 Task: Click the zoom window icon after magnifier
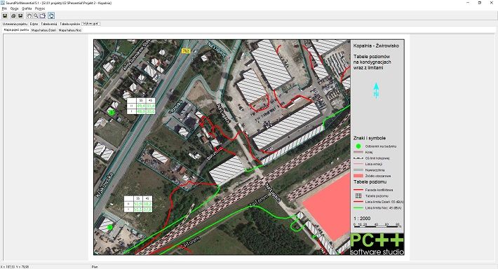43,15
